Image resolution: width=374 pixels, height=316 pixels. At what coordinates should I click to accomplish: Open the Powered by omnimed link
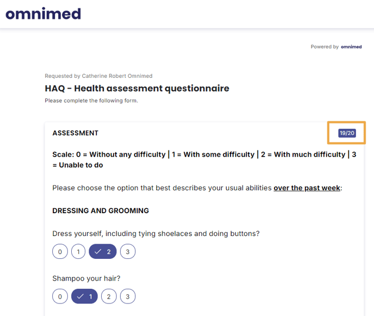click(x=336, y=47)
